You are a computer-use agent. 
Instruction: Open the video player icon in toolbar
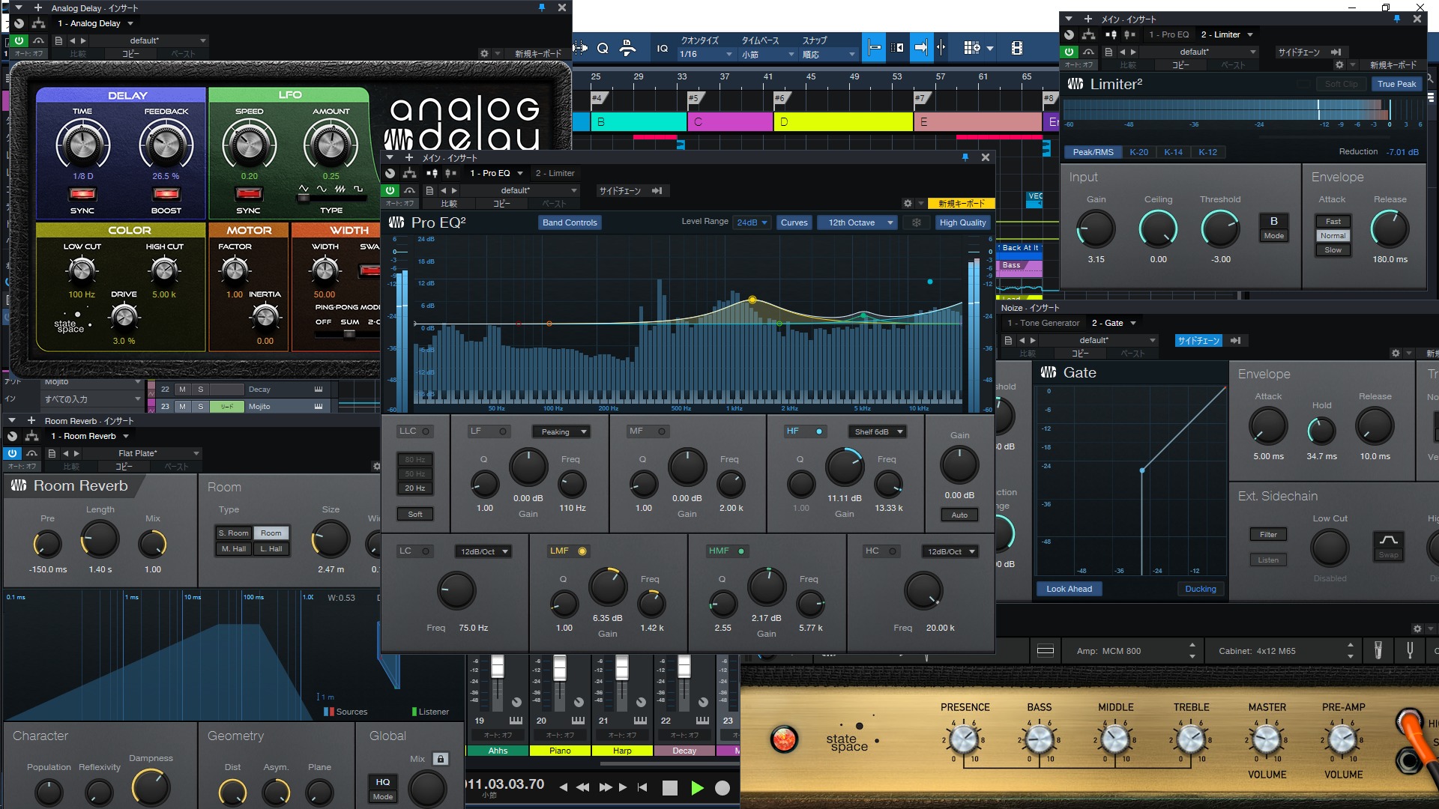pos(1016,48)
